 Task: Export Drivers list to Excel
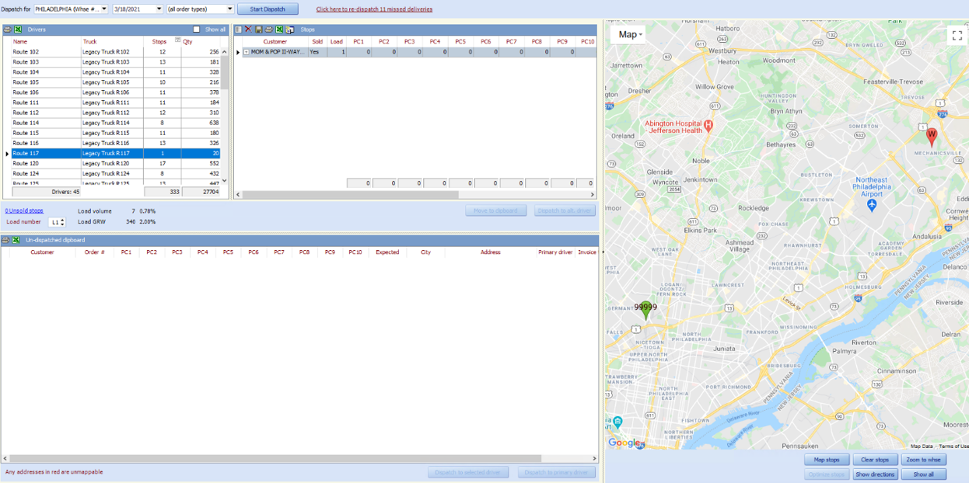click(x=18, y=30)
